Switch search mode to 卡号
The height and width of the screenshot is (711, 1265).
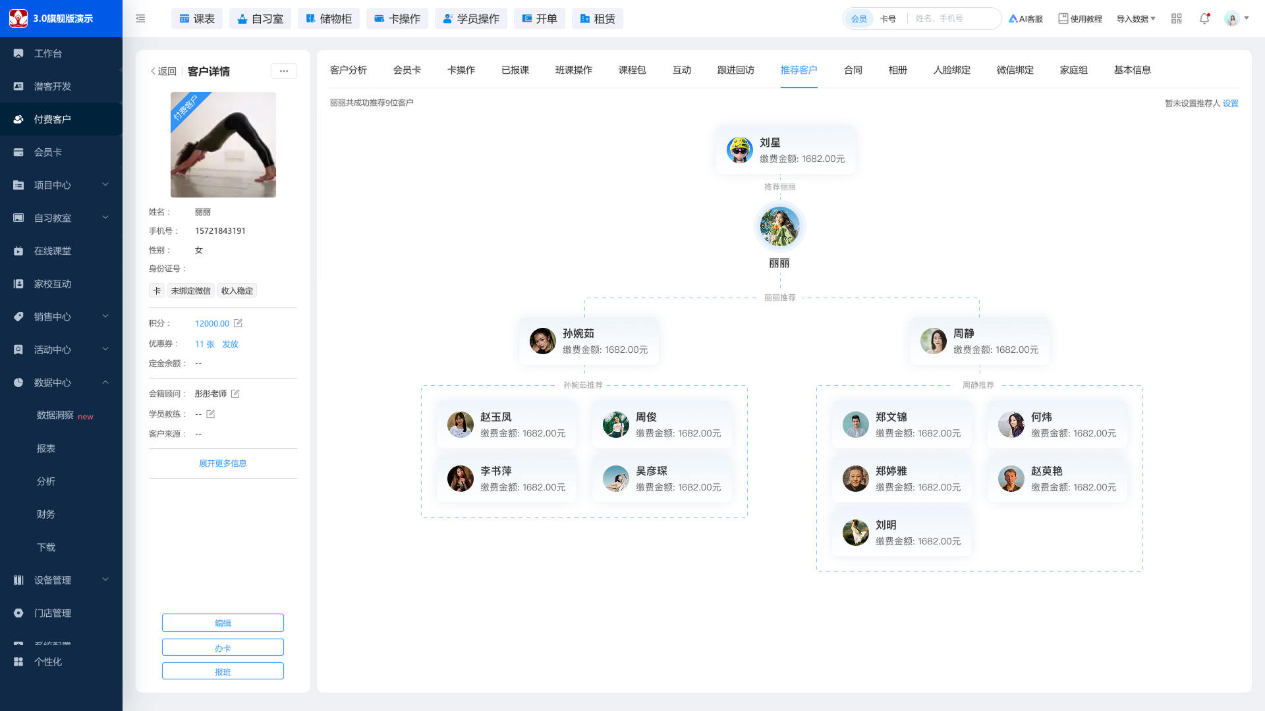pyautogui.click(x=888, y=19)
